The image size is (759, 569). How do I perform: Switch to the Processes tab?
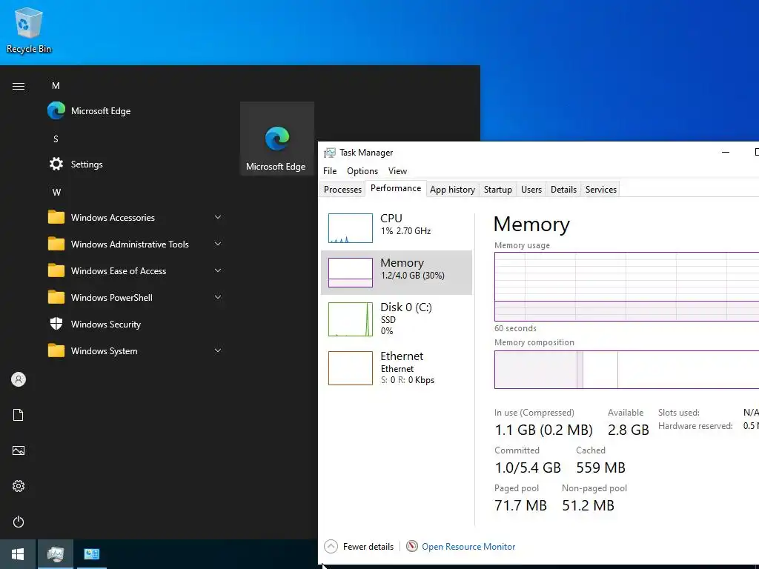click(342, 189)
